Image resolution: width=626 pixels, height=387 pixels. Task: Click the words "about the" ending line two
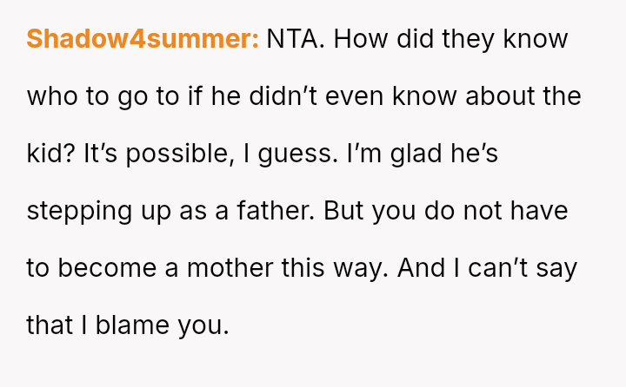pyautogui.click(x=523, y=96)
